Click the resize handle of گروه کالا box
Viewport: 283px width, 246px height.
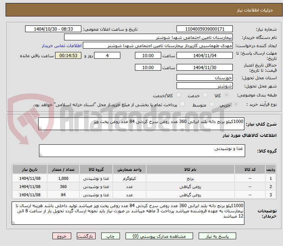click(x=41, y=155)
